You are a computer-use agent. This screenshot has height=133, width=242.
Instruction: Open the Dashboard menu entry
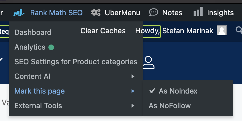[x=33, y=32]
